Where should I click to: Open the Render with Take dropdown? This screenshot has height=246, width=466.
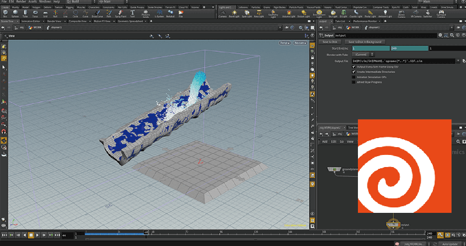pyautogui.click(x=363, y=54)
